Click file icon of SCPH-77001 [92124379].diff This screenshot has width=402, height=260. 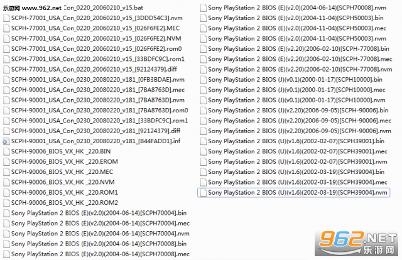coord(6,70)
